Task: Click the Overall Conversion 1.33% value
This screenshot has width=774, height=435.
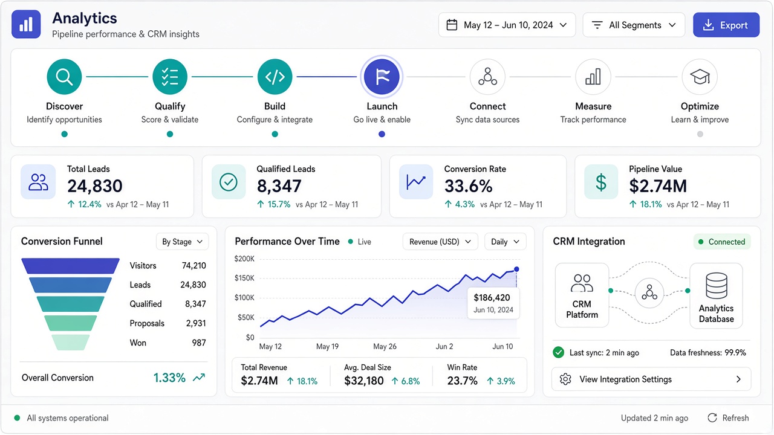Action: point(169,378)
